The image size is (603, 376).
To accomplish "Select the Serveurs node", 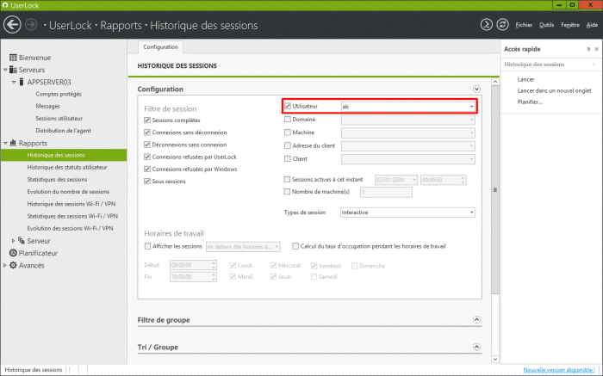I will 32,70.
